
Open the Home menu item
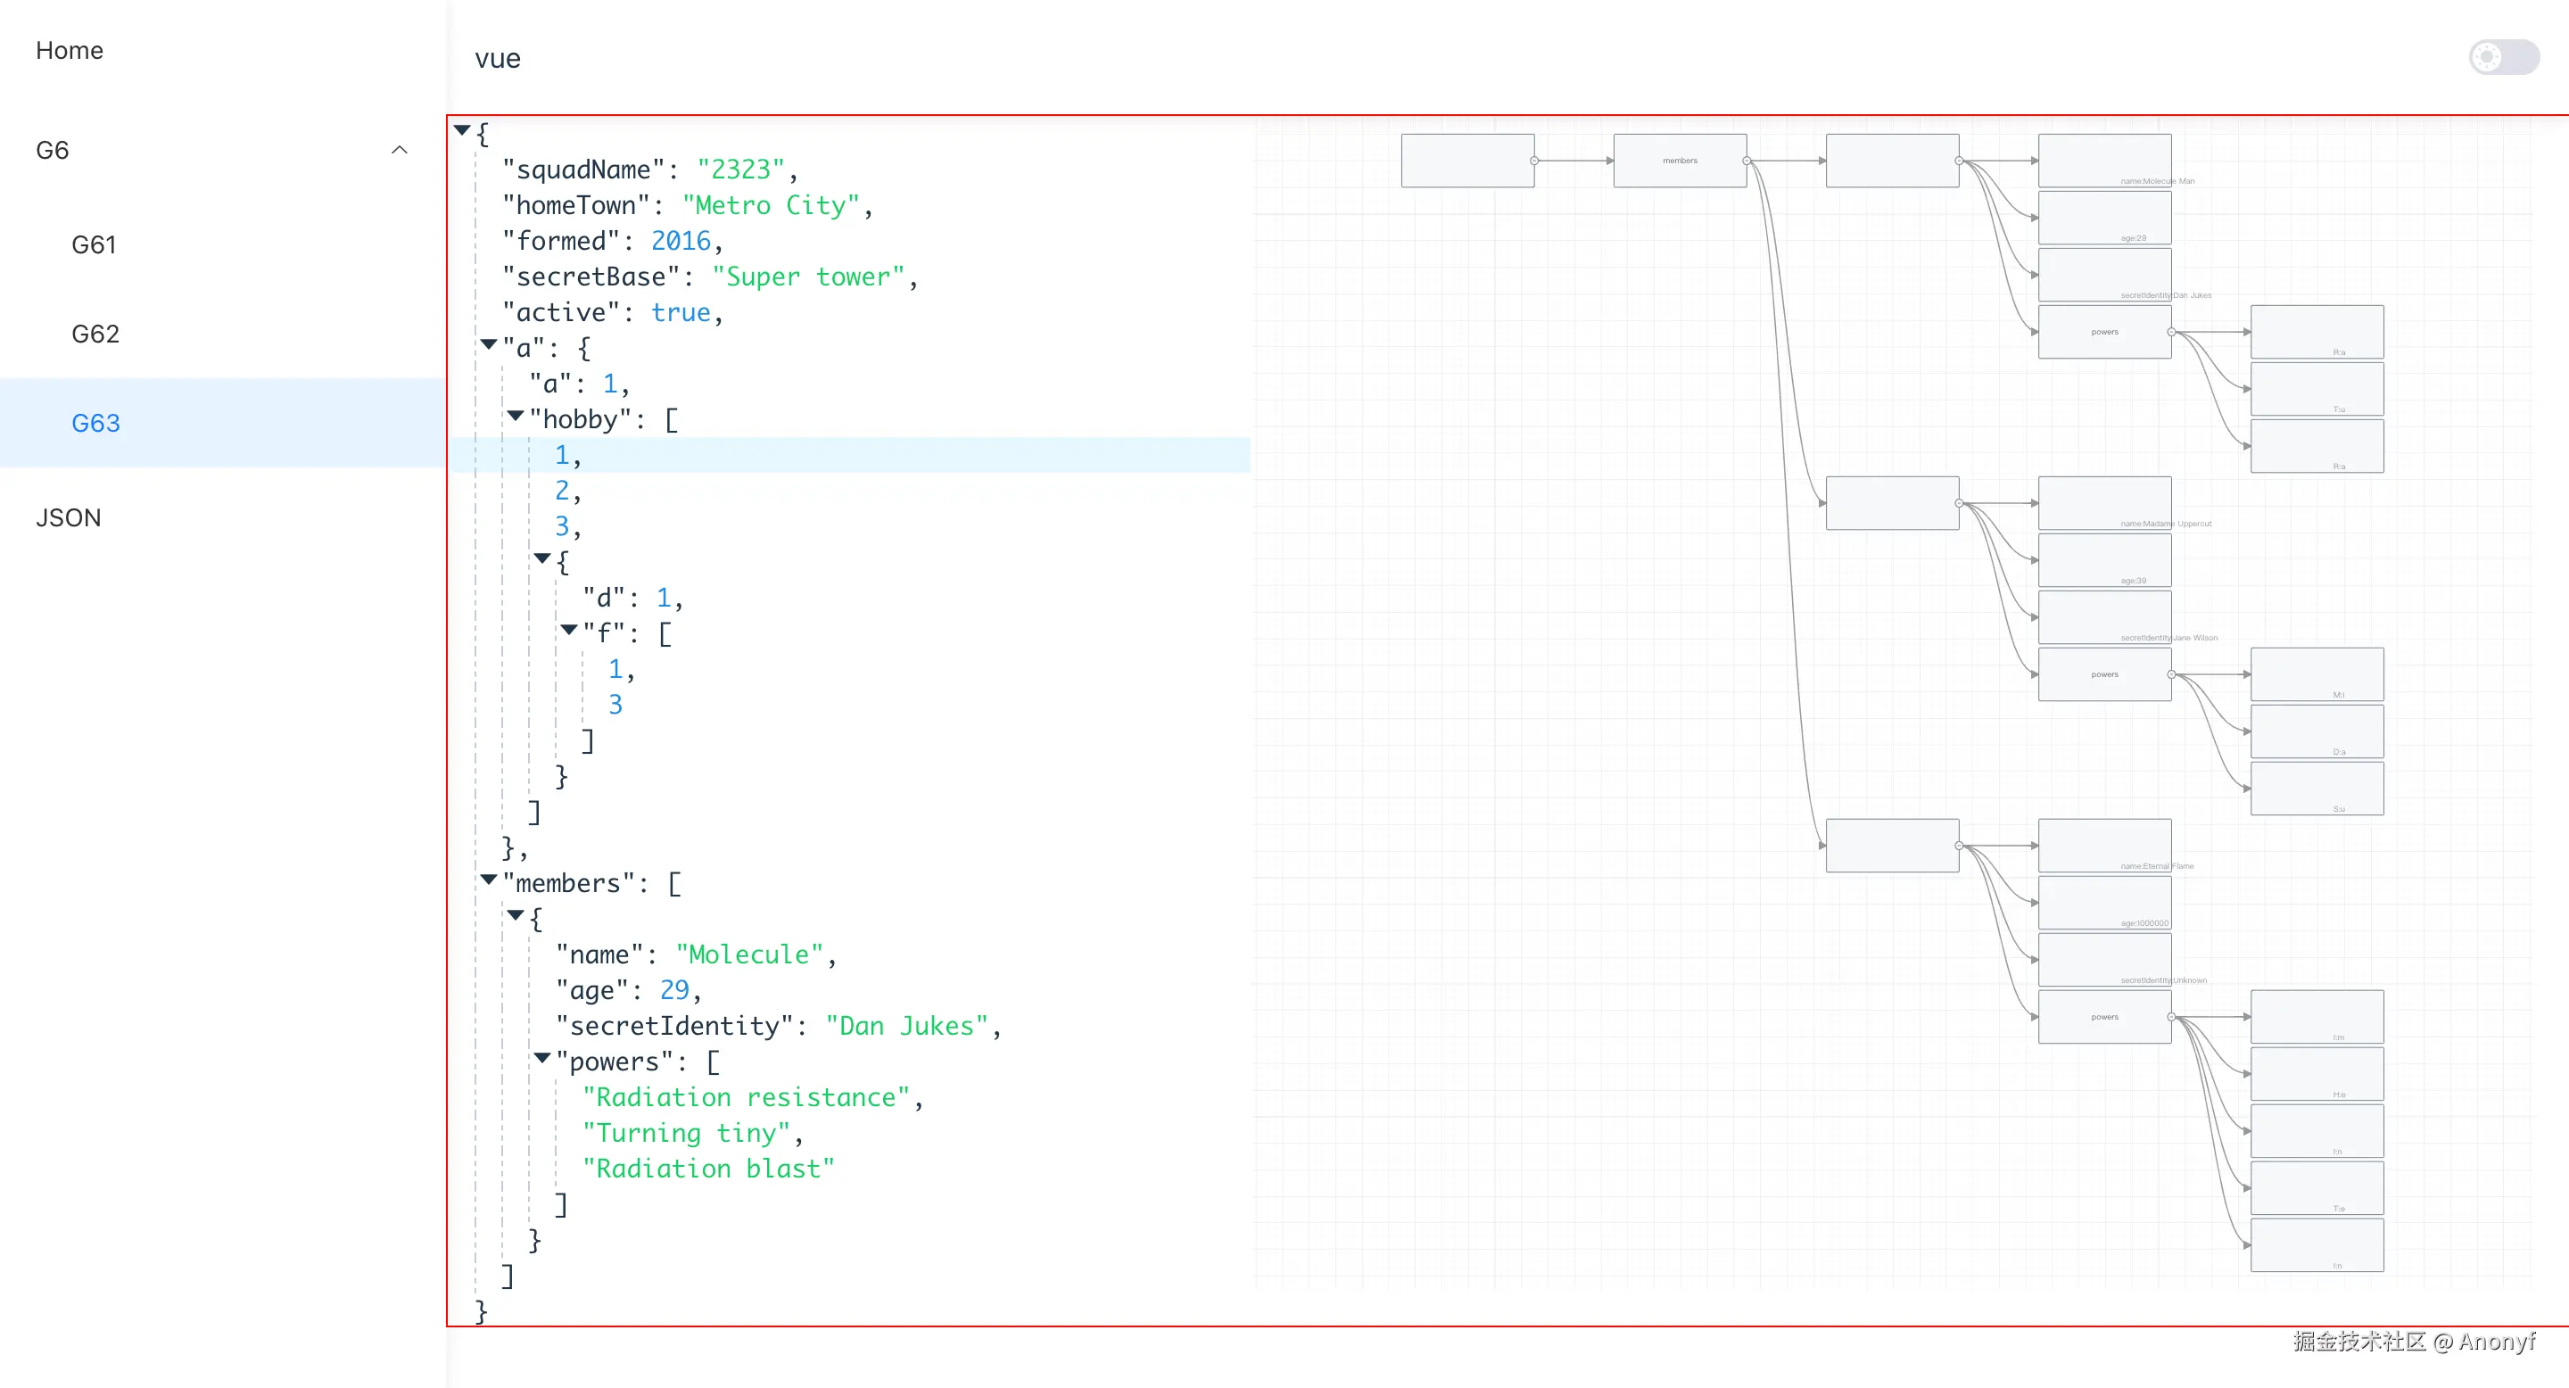tap(69, 50)
